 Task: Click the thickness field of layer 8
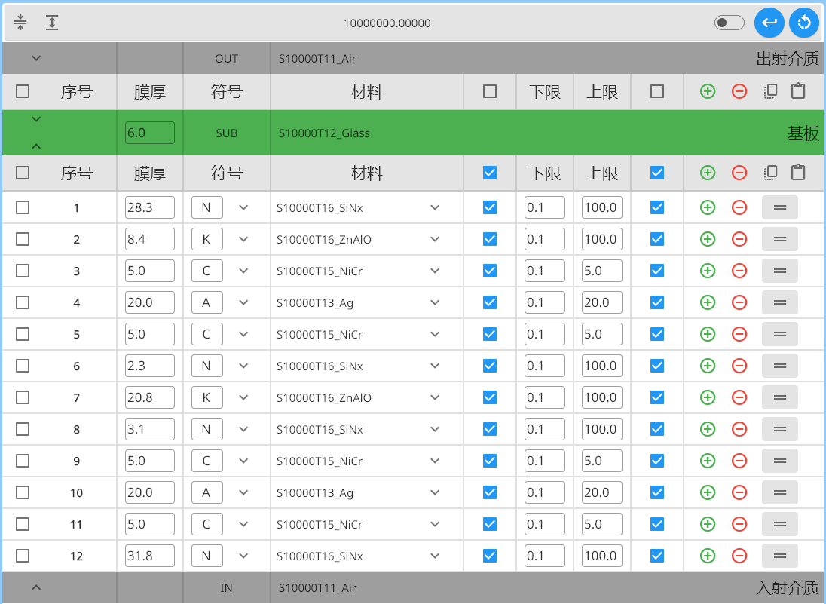149,429
